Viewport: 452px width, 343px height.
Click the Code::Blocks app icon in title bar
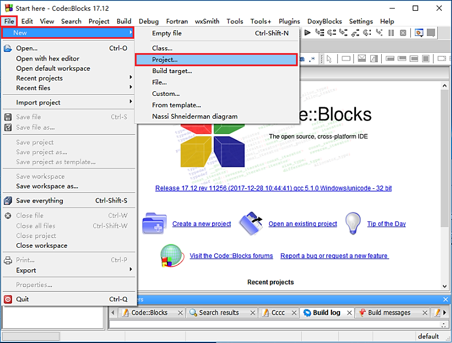click(9, 8)
